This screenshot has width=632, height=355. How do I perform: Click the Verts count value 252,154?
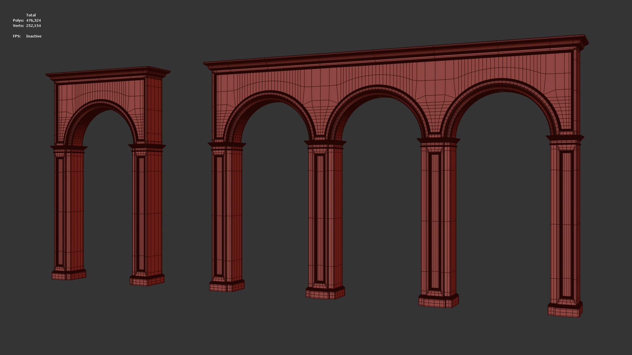[33, 26]
